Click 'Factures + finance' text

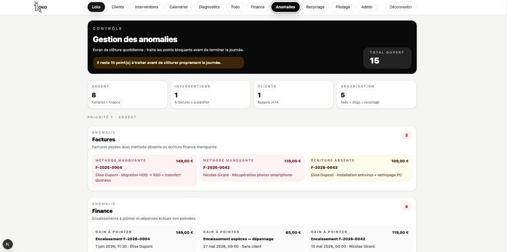pos(106,102)
